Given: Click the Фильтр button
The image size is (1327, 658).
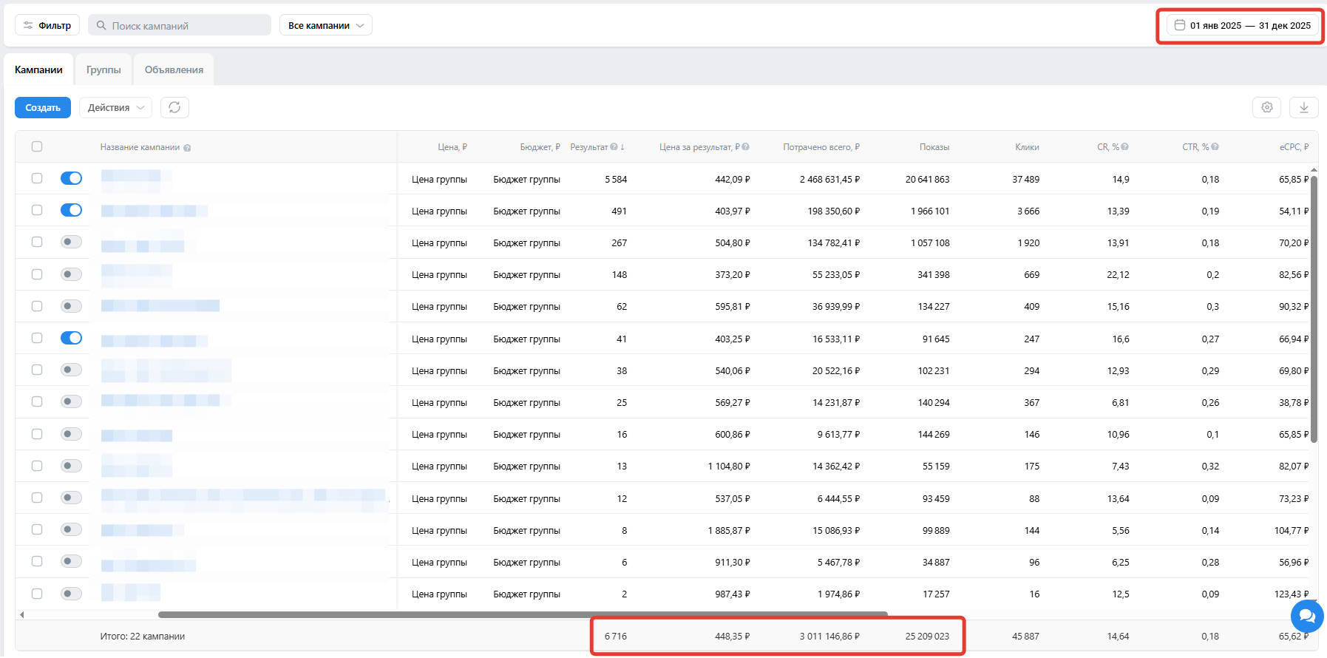Looking at the screenshot, I should coord(47,25).
